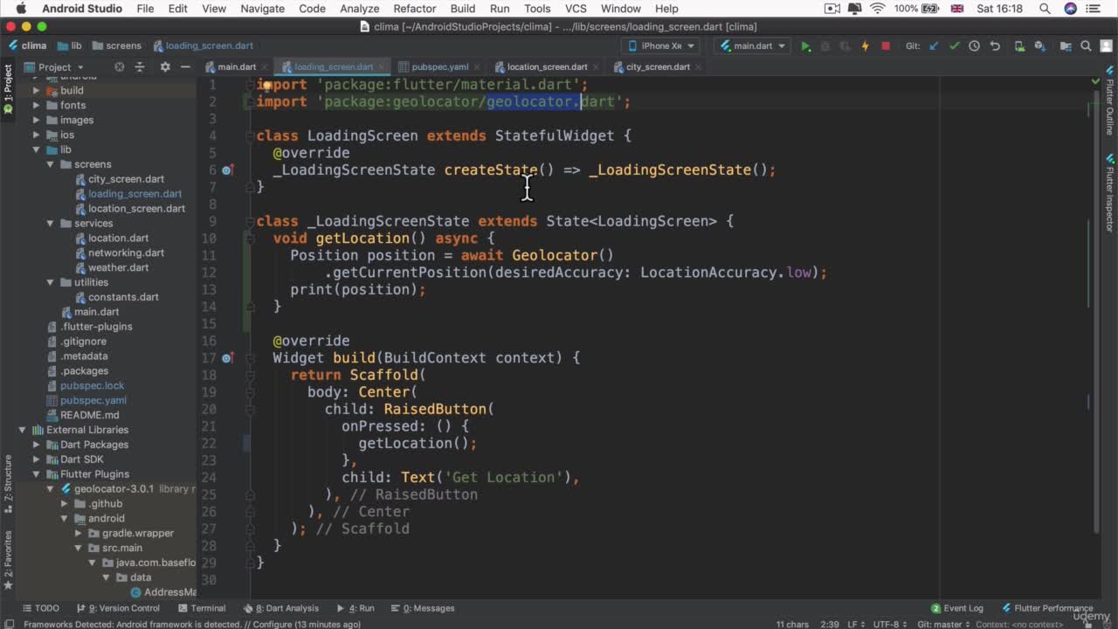Stop the running app with the red square
Image resolution: width=1118 pixels, height=629 pixels.
point(885,45)
